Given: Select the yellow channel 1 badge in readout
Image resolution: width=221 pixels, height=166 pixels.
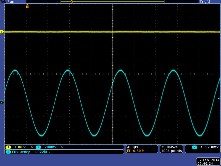Looking at the screenshot, I should click(8, 147).
